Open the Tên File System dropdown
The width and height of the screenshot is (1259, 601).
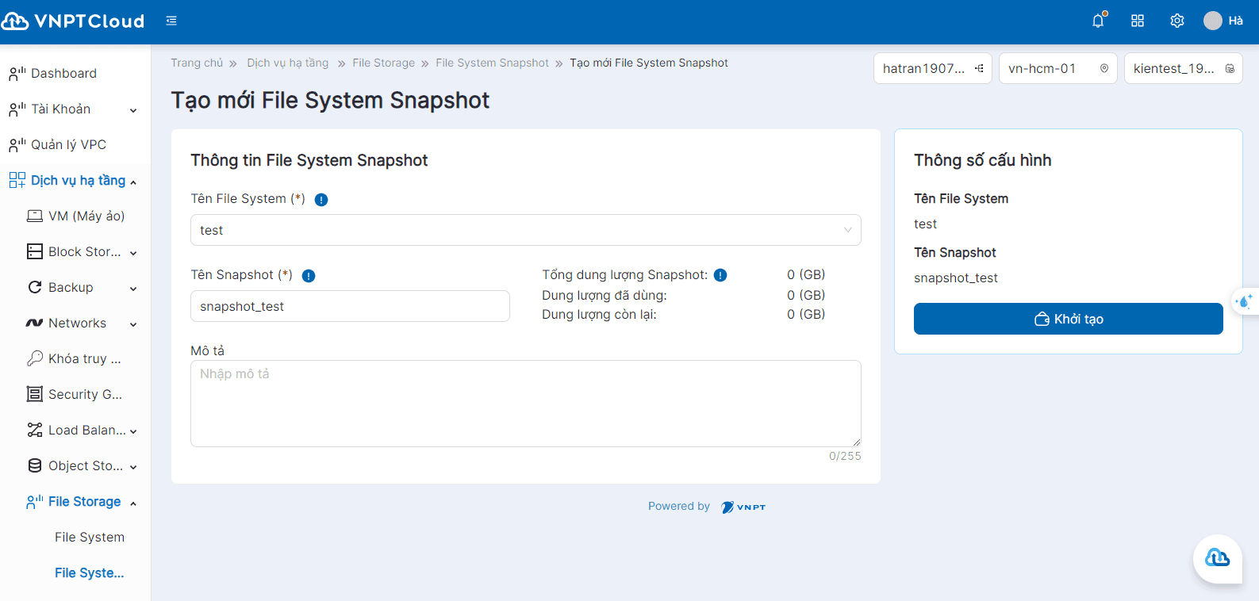(x=526, y=230)
